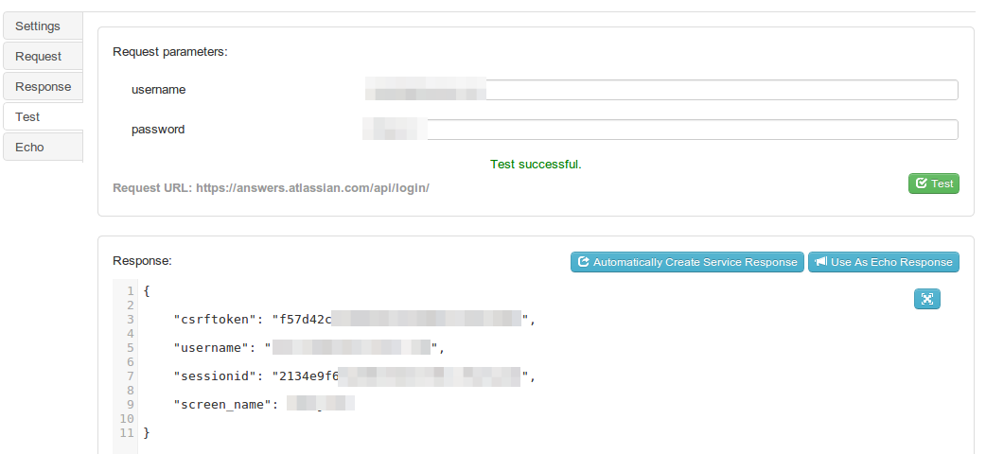The image size is (986, 454).
Task: Switch to the Request tab
Action: (x=39, y=57)
